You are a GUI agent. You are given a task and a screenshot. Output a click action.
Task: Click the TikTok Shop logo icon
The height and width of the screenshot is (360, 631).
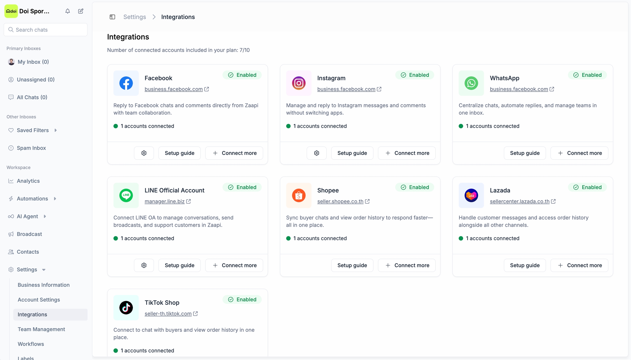(x=126, y=307)
